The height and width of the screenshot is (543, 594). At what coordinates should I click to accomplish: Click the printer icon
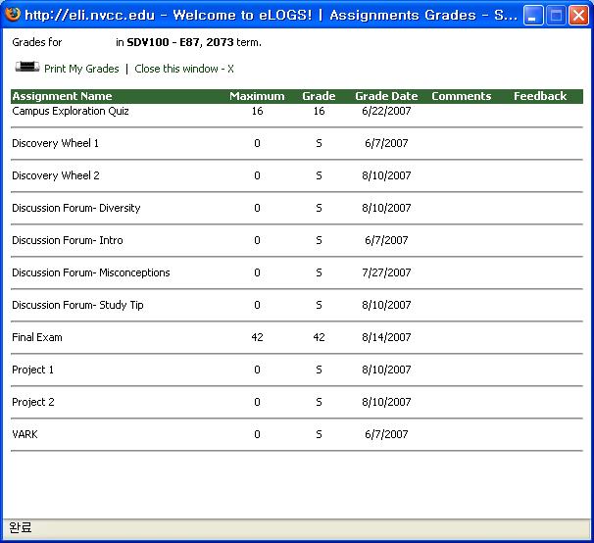(26, 68)
